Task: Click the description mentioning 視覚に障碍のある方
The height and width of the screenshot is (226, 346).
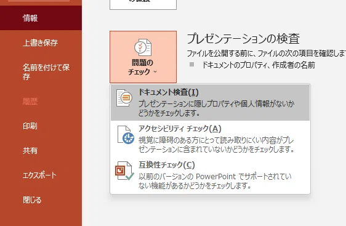Action: [216, 145]
